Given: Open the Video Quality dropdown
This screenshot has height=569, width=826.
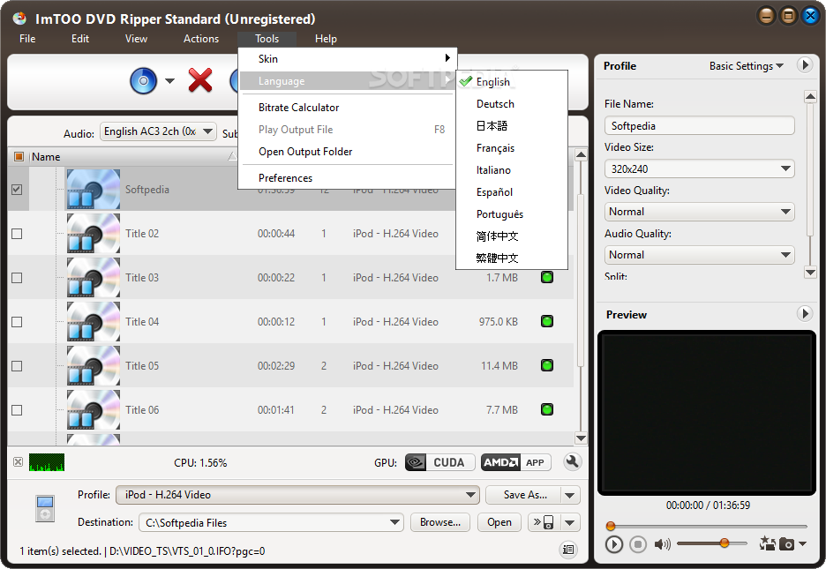Looking at the screenshot, I should (x=699, y=212).
